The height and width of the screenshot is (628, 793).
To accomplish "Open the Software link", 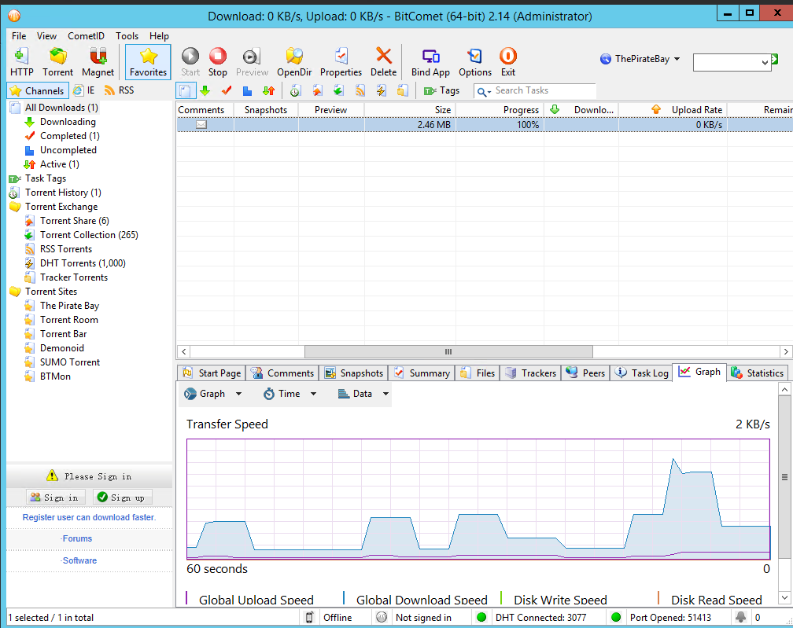I will pos(79,560).
